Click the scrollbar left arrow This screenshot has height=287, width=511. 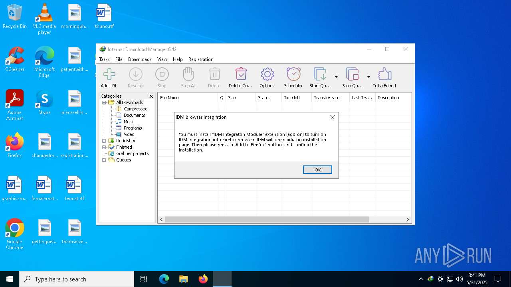pyautogui.click(x=161, y=219)
